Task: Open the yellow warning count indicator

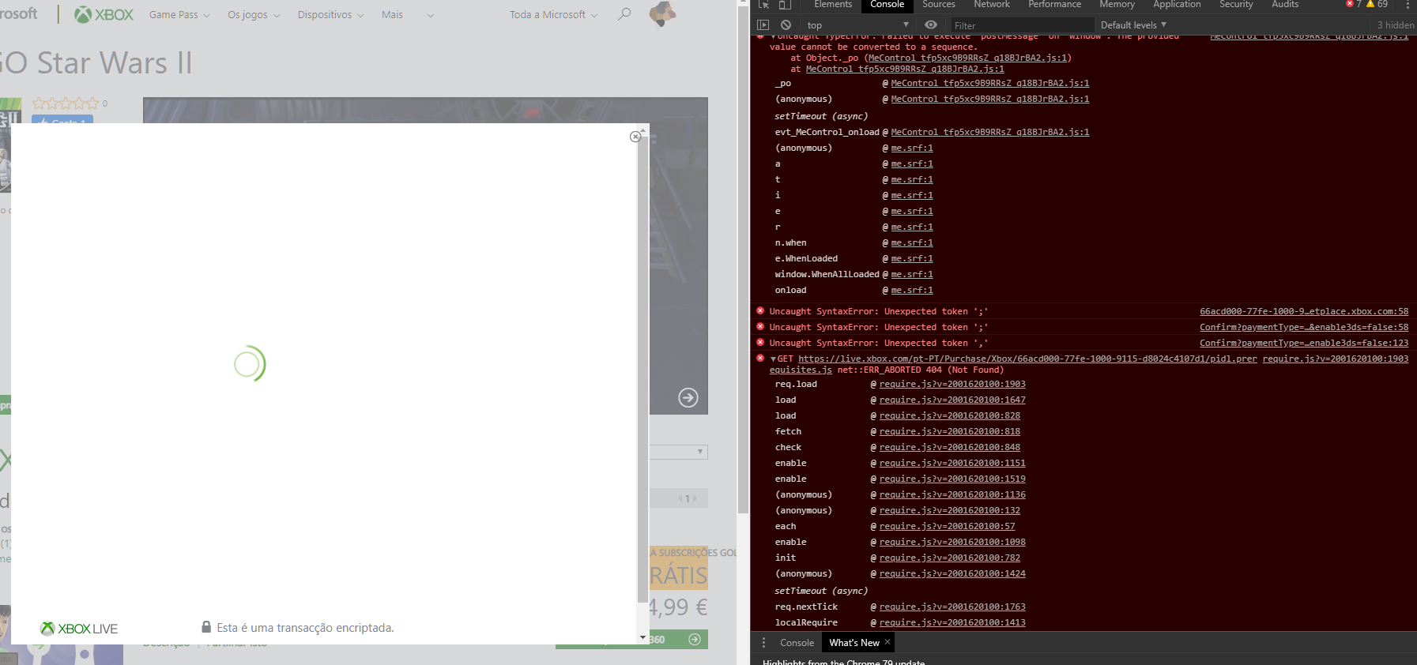Action: tap(1377, 4)
